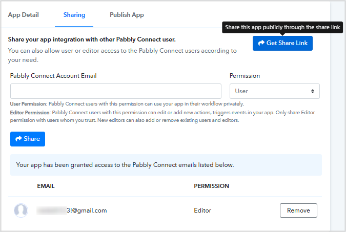The width and height of the screenshot is (346, 232).
Task: Click the EMAIL column header
Action: pyautogui.click(x=46, y=186)
